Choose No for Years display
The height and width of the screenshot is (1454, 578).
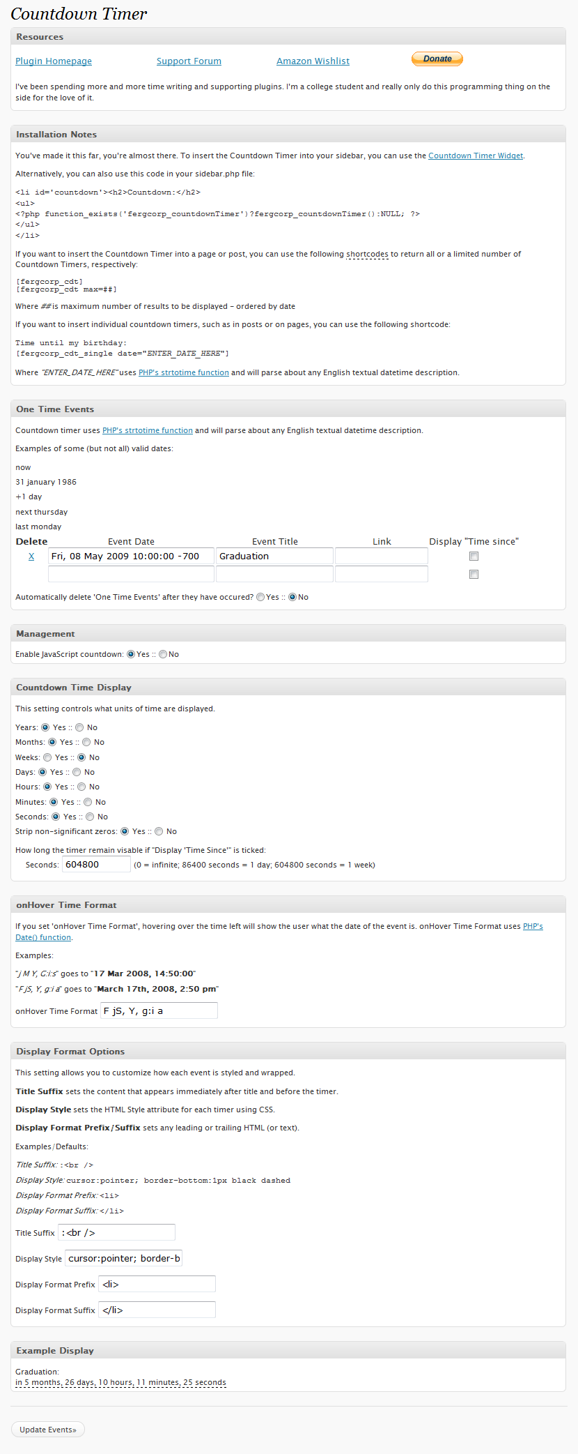(79, 727)
